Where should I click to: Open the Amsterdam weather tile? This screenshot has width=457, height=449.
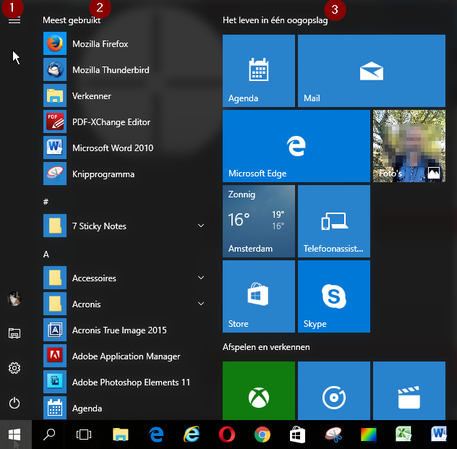(259, 221)
